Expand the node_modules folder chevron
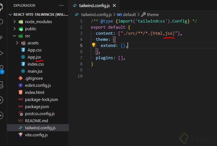Screen dimensions: 217x146 [x=14, y=22]
